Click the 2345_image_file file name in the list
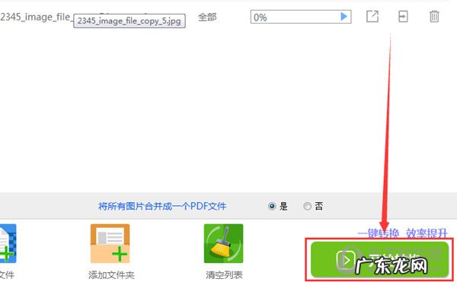Screen dimensions: 457x288 tap(36, 17)
